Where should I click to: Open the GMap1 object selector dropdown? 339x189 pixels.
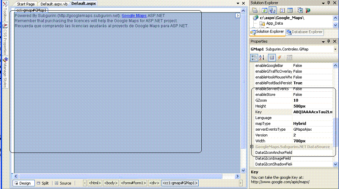[335, 49]
